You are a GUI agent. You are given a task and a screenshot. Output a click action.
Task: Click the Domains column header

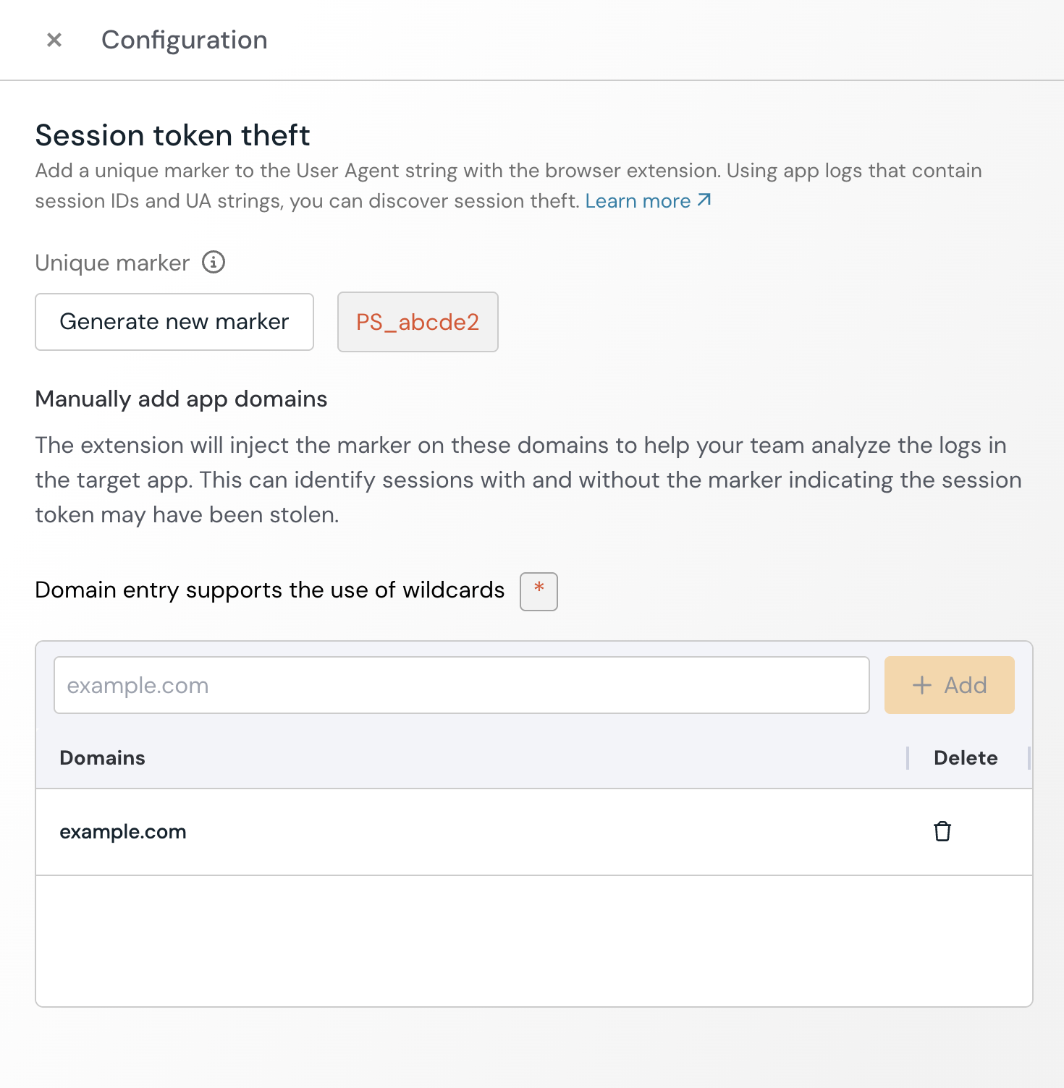coord(103,757)
